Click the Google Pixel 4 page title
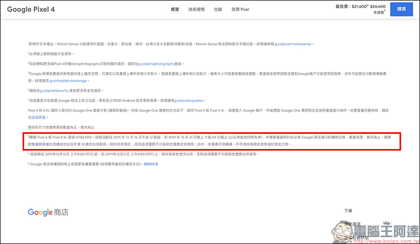The image size is (420, 244). 31,9
